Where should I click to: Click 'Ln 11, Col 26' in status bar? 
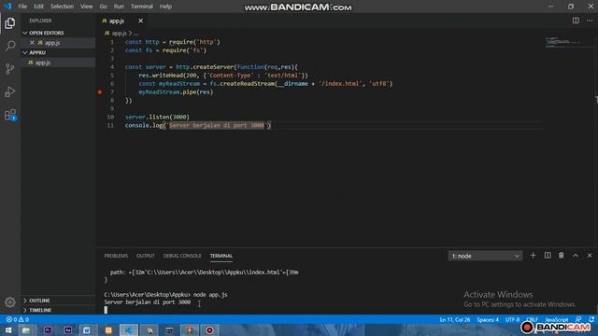tap(455, 319)
